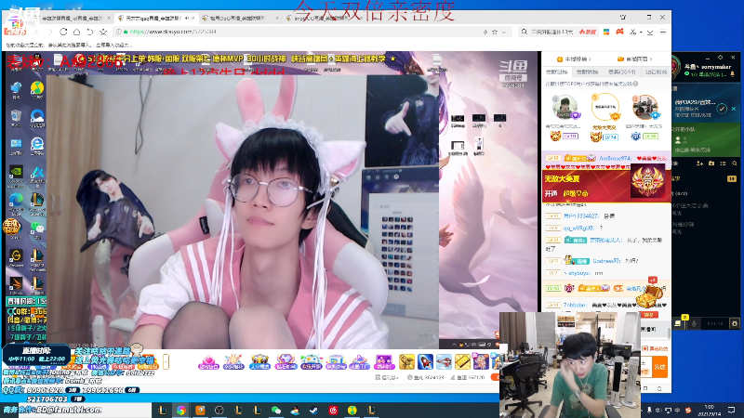
Task: Go back using the browser back arrow
Action: 36,32
